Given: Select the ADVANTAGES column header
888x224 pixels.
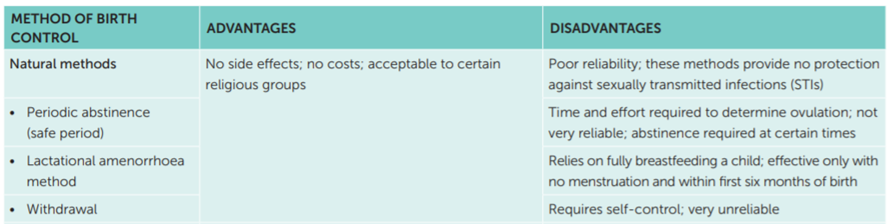Looking at the screenshot, I should click(x=251, y=28).
